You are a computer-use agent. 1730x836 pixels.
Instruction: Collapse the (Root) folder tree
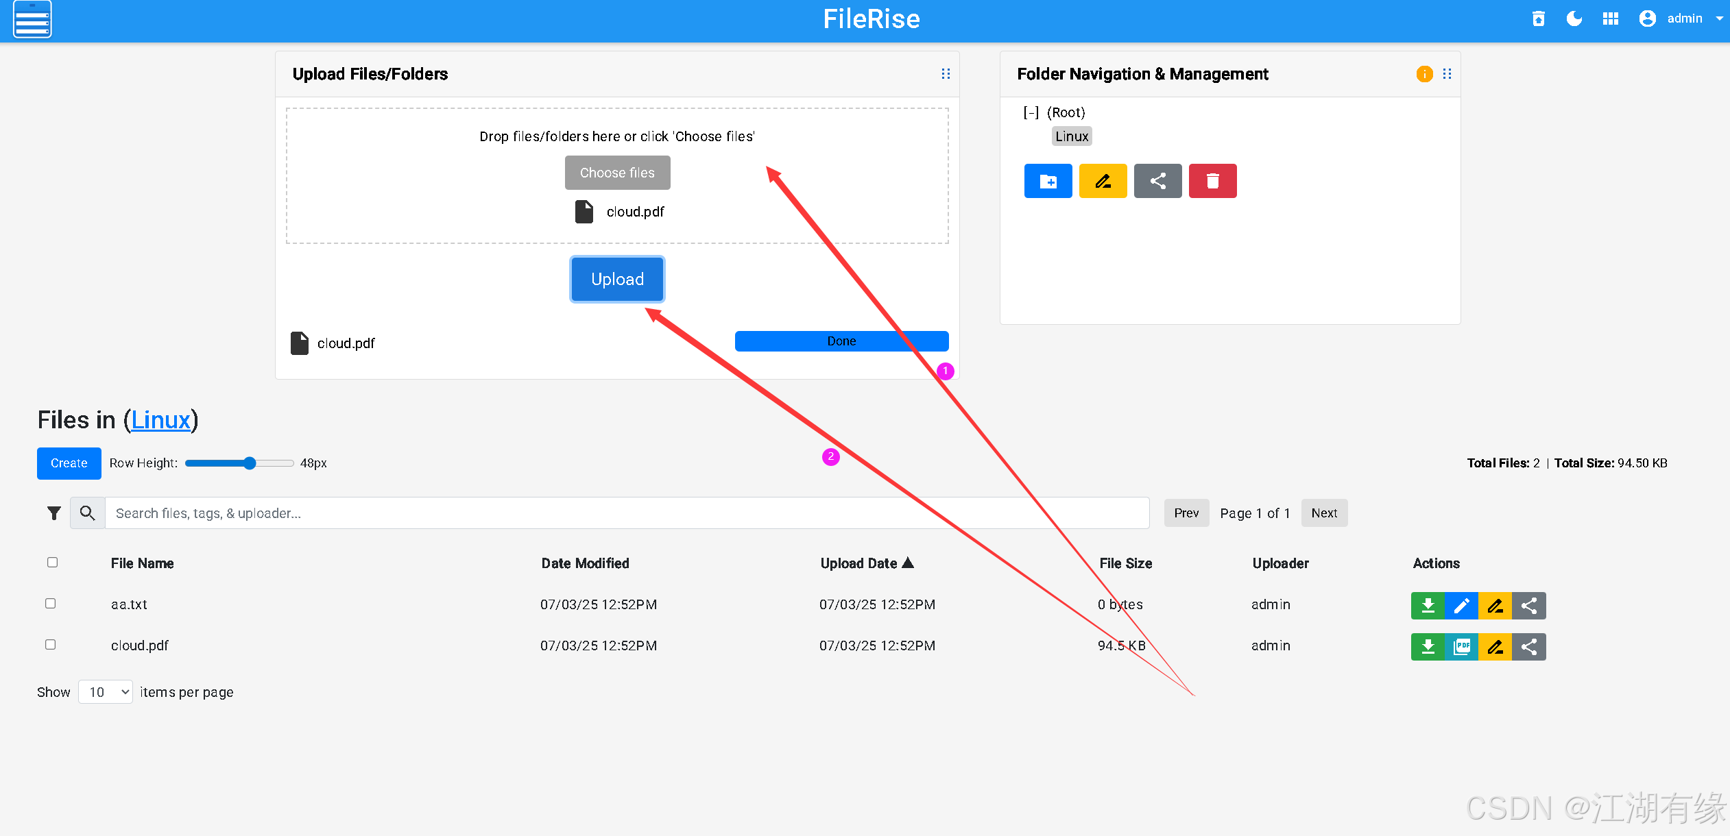coord(1031,112)
